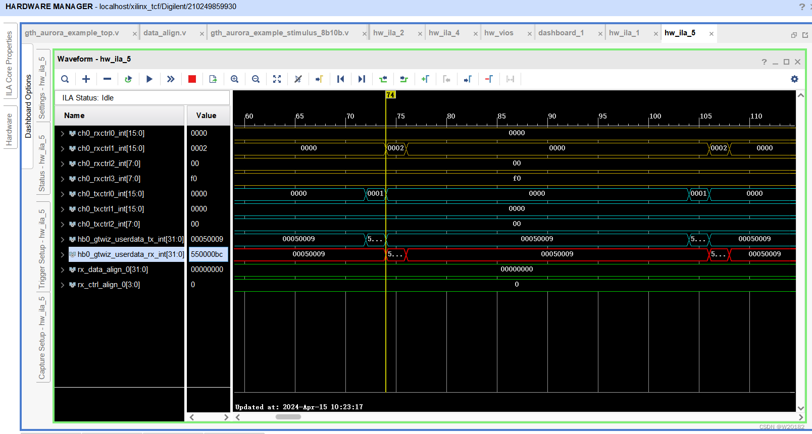
Task: Expand ch0_rxctrl1_int[15:0] bus
Action: click(x=63, y=149)
